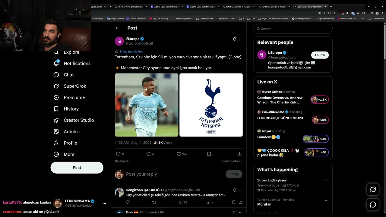
Task: Open three-dot menu on Cengizhan's reply
Action: 241,190
